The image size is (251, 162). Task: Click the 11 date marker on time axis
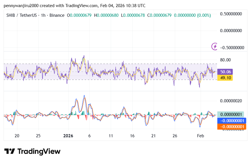click(111, 136)
